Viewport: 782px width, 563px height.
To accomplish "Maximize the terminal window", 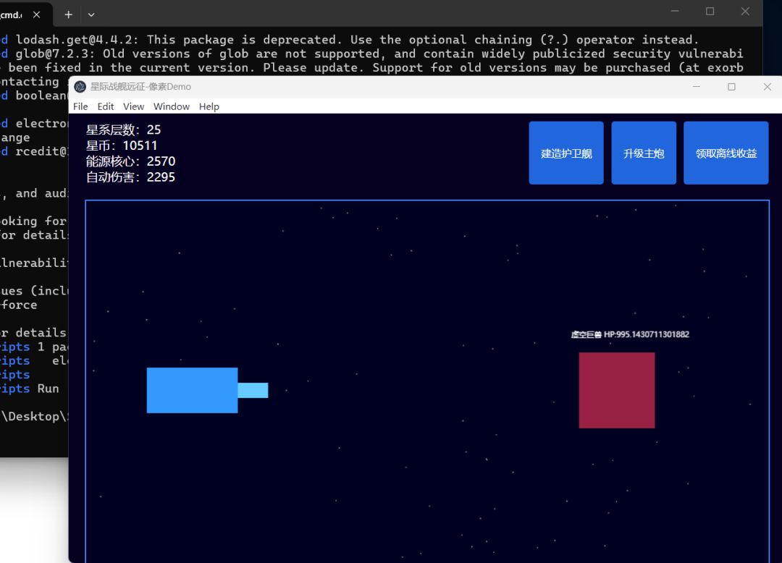I will (710, 12).
